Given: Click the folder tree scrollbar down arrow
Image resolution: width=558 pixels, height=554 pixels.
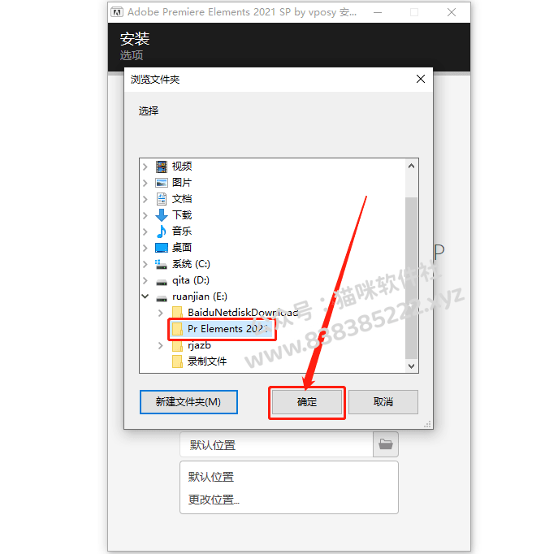Looking at the screenshot, I should [x=411, y=366].
